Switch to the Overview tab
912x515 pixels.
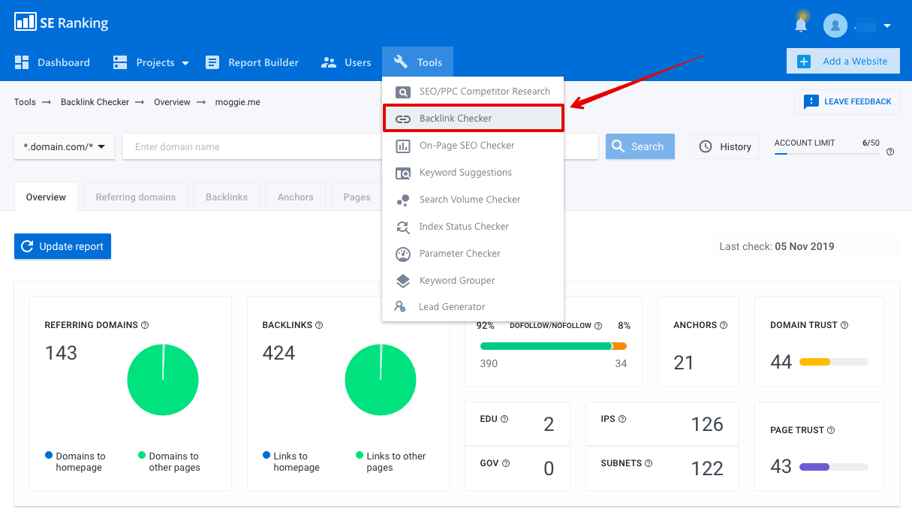(46, 197)
